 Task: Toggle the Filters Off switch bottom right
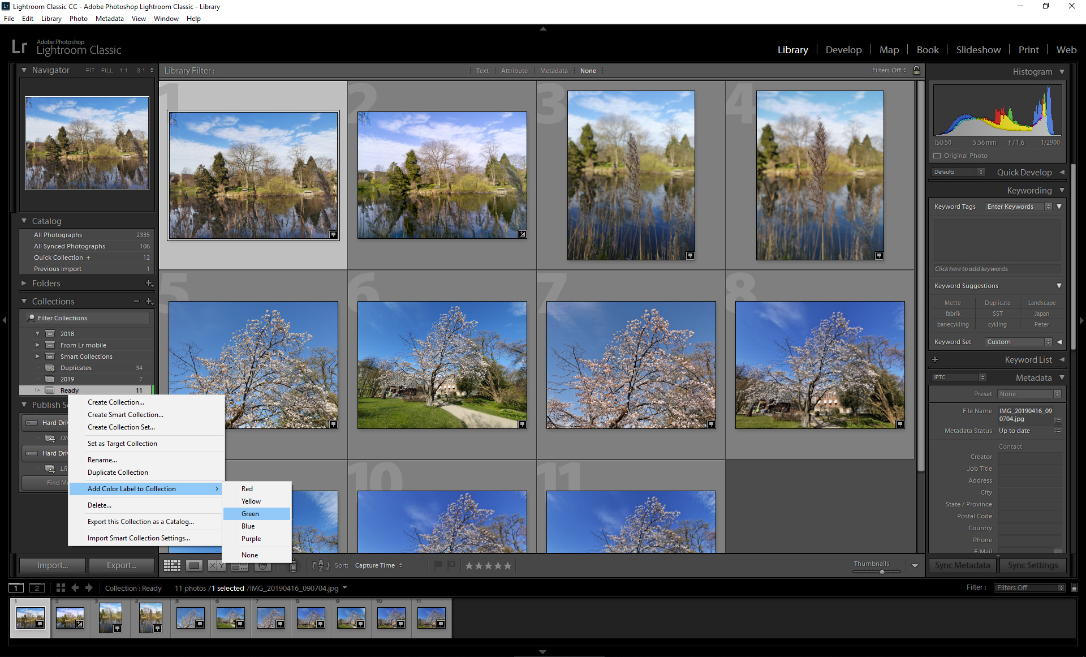pyautogui.click(x=1028, y=587)
